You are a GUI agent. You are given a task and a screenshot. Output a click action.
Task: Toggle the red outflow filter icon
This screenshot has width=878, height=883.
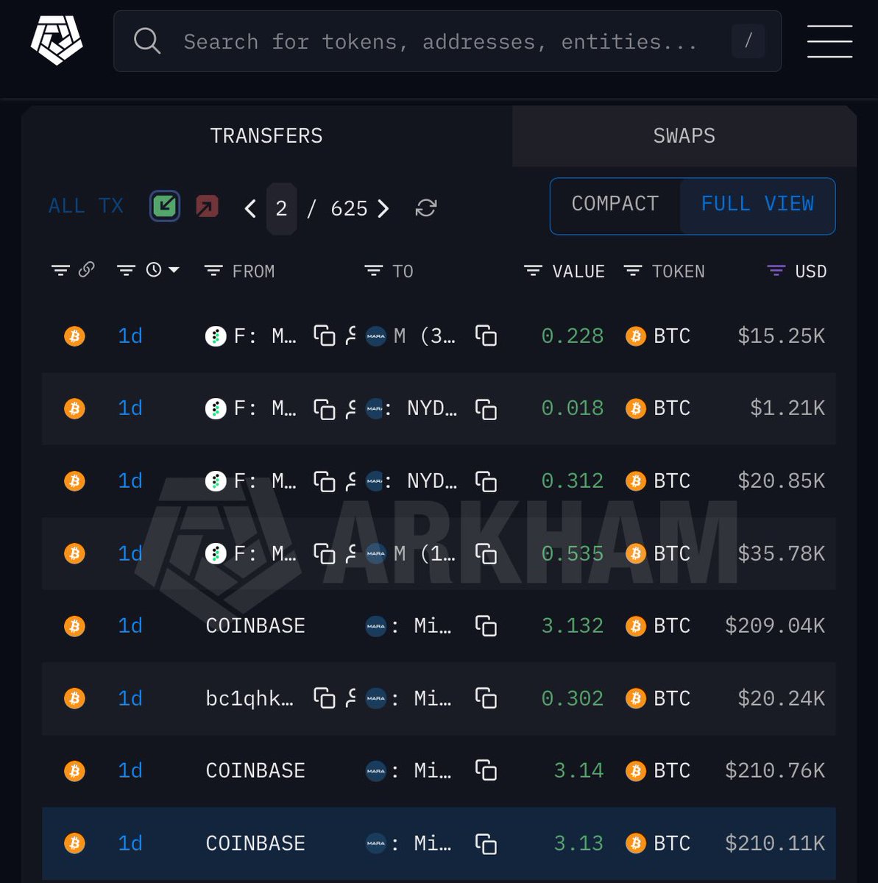point(207,206)
